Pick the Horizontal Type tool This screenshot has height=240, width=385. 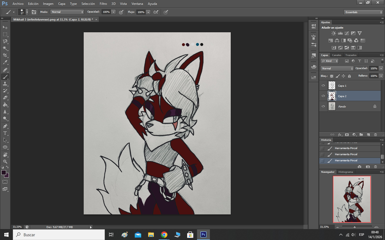click(x=5, y=133)
